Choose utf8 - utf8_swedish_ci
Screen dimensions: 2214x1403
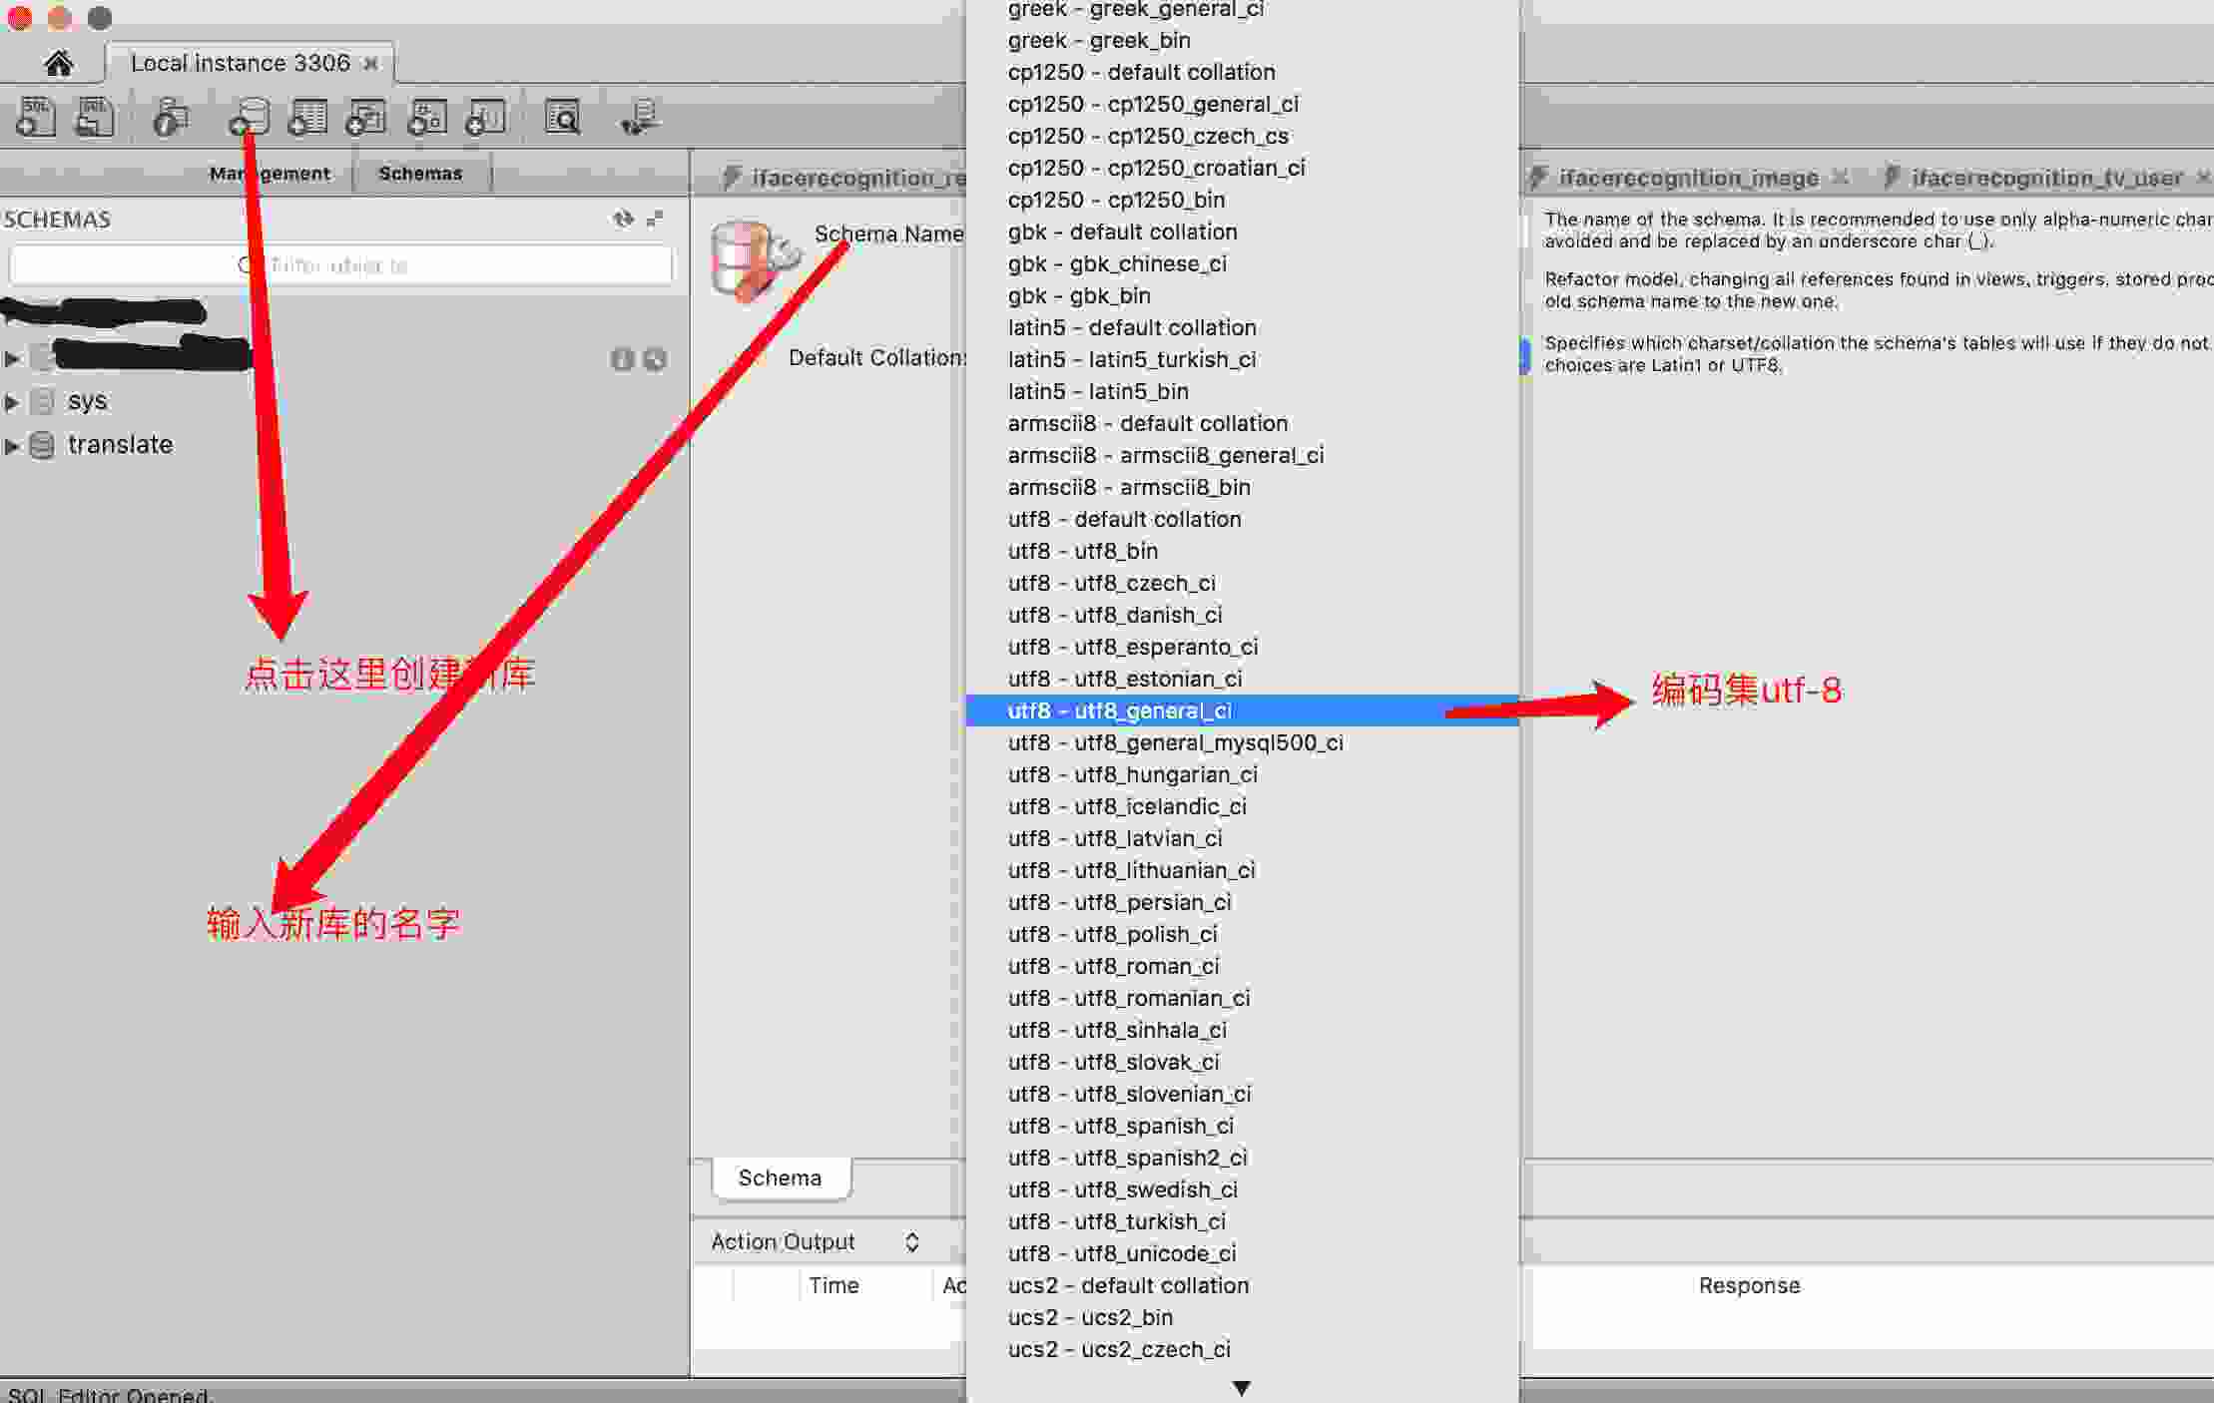pos(1243,1189)
